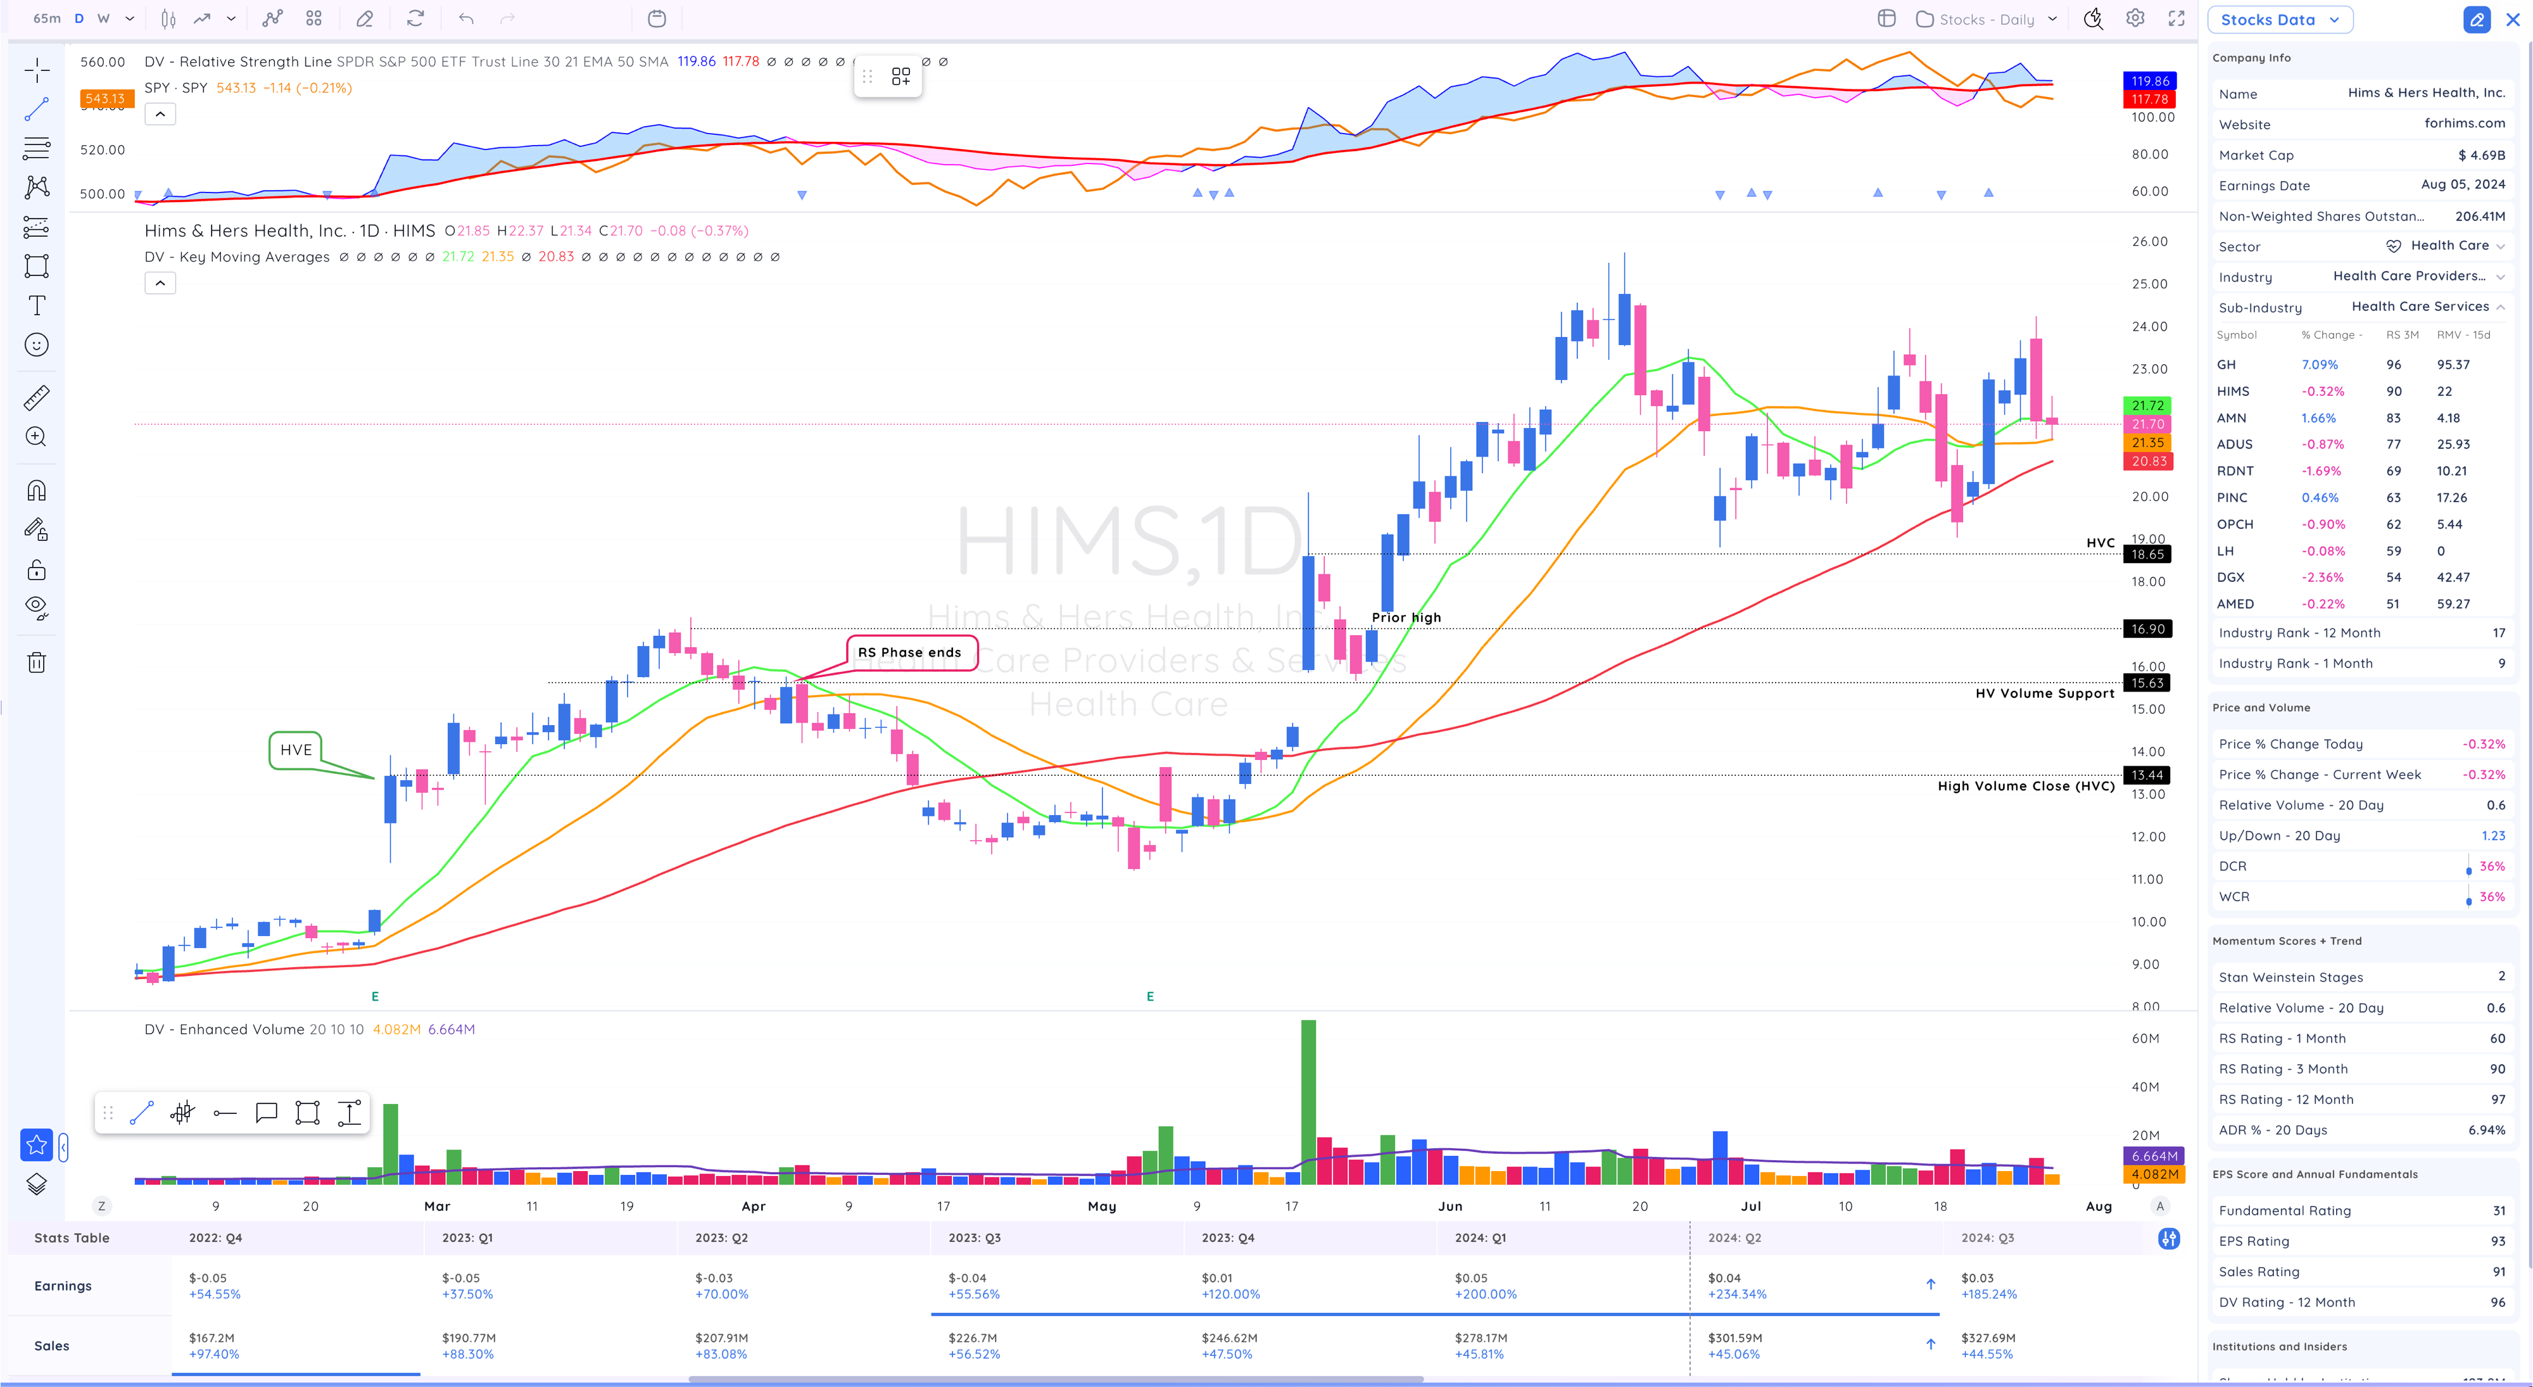
Task: Open the forhims.com website link
Action: 2464,123
